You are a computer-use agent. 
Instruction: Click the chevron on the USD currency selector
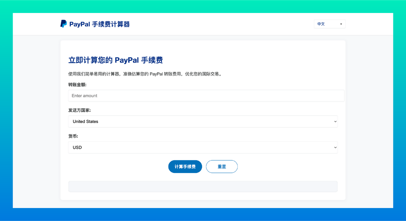(335, 147)
